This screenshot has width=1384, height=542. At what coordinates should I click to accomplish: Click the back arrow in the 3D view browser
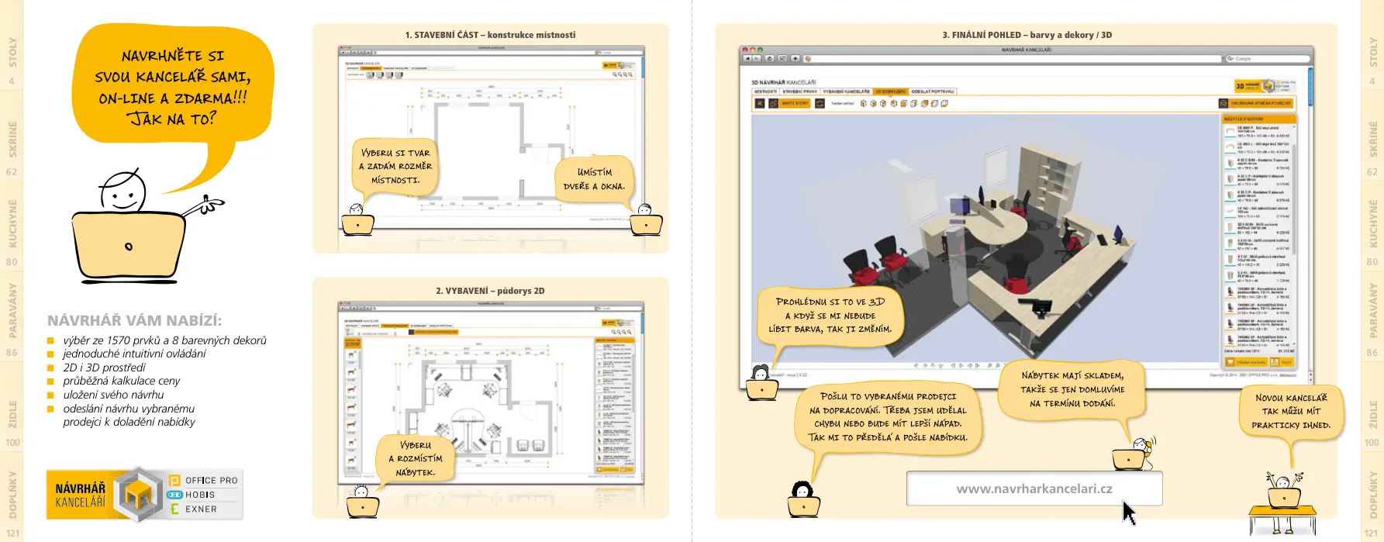coord(747,59)
